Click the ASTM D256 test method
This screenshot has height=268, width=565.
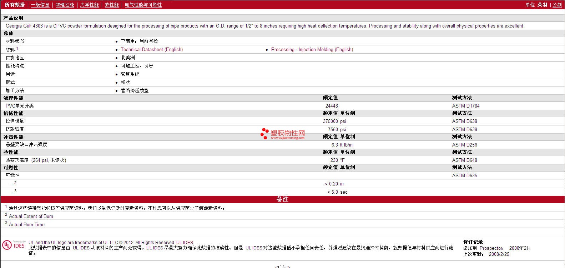[x=464, y=145]
